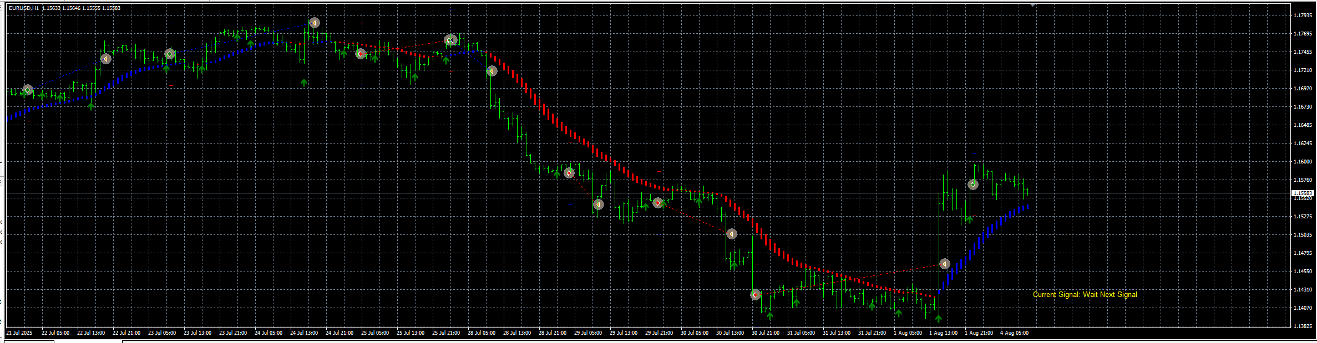The height and width of the screenshot is (343, 1317).
Task: Click signal marker near 1.15760 on 1 Aug 21:00
Action: (x=973, y=185)
